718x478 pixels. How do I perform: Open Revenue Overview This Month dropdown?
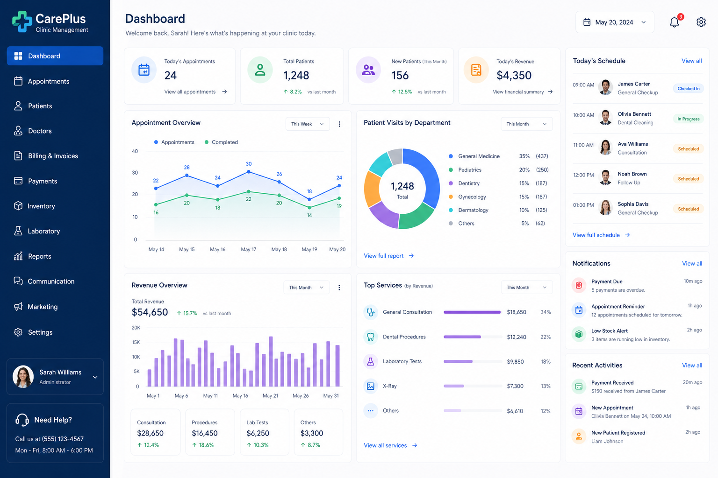[x=306, y=288]
